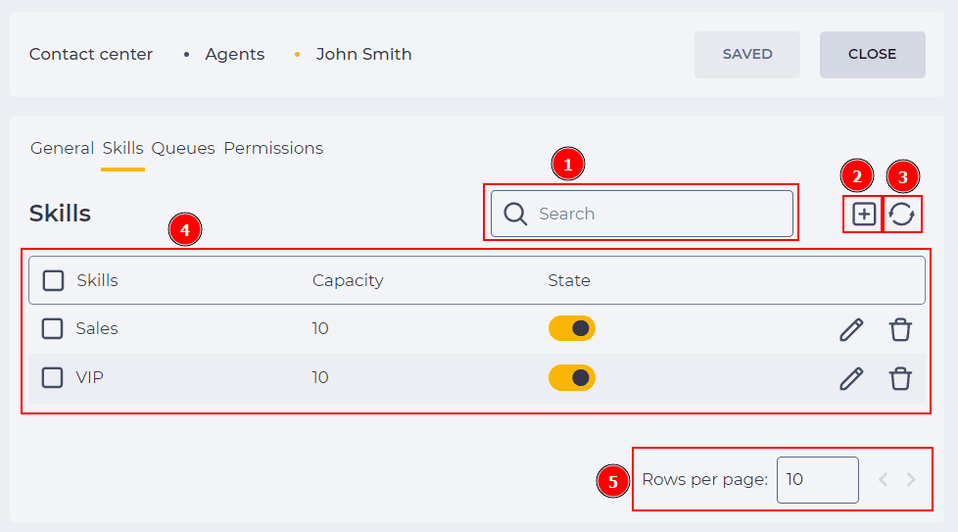Viewport: 958px width, 532px height.
Task: Click the CLOSE button
Action: point(872,54)
